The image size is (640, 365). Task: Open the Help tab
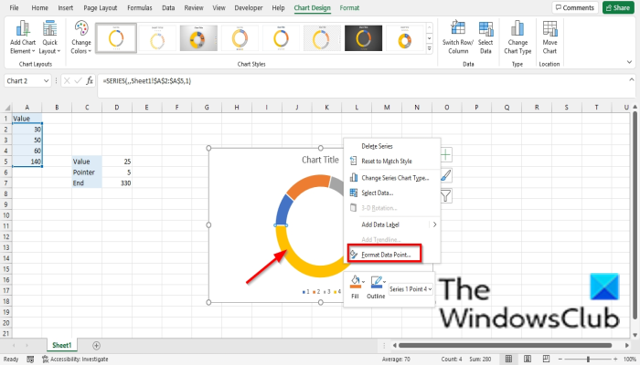(278, 7)
